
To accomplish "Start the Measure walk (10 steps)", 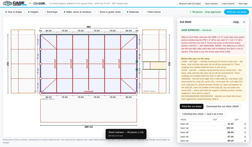I will click(190, 4).
